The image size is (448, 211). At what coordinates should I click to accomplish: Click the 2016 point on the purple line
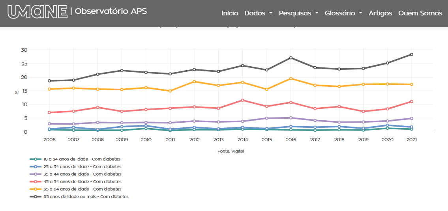(x=291, y=118)
